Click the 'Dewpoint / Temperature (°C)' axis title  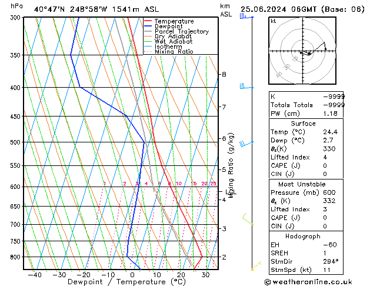click(x=126, y=282)
